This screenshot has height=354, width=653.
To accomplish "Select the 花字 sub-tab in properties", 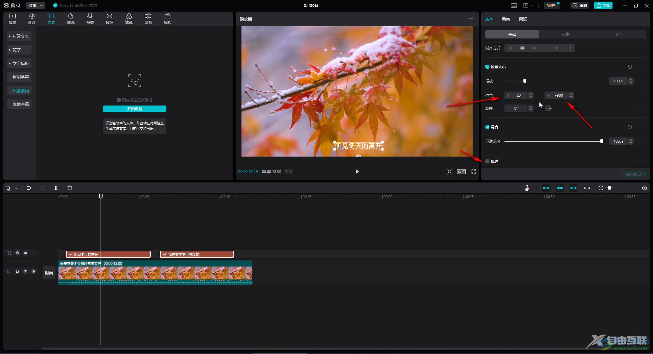I will pyautogui.click(x=619, y=34).
